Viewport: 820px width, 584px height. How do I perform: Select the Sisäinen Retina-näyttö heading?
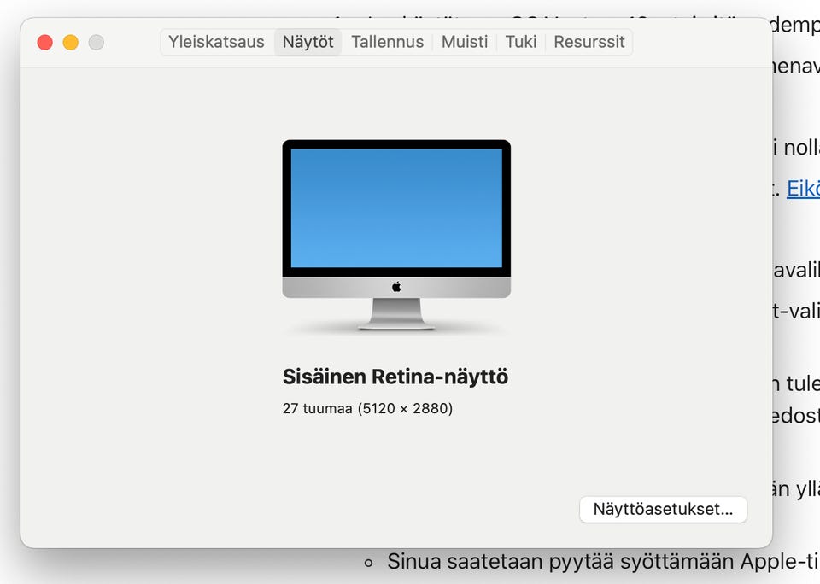click(x=395, y=377)
